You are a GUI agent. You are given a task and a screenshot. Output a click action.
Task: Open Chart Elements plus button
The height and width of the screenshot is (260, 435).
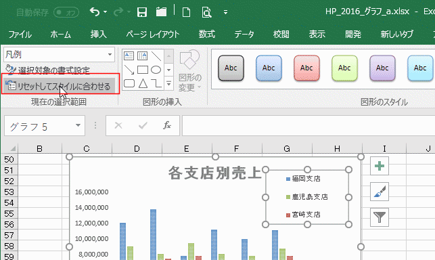pyautogui.click(x=380, y=166)
